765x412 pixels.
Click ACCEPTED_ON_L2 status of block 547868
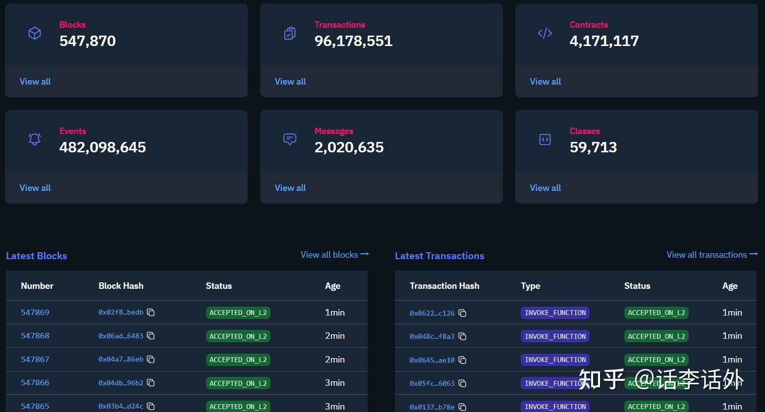tap(238, 336)
